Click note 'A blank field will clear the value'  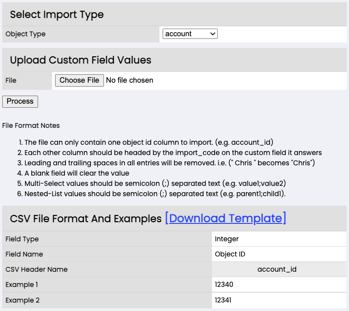77,173
